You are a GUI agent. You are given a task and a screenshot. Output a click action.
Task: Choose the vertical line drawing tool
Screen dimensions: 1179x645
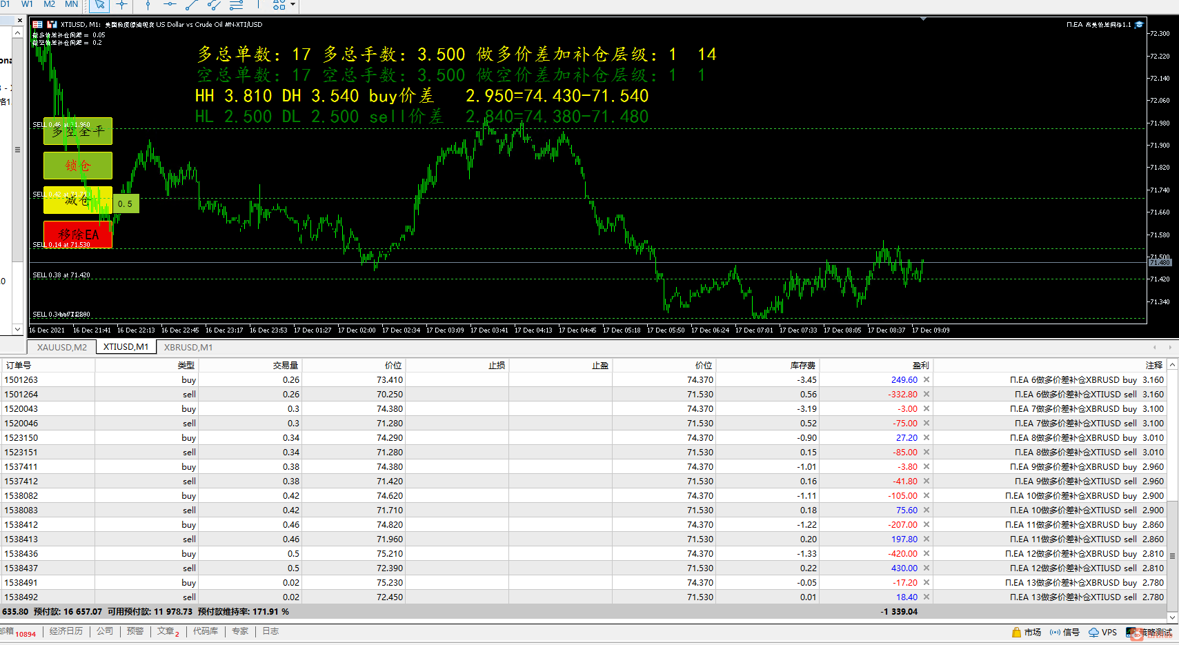tap(148, 5)
